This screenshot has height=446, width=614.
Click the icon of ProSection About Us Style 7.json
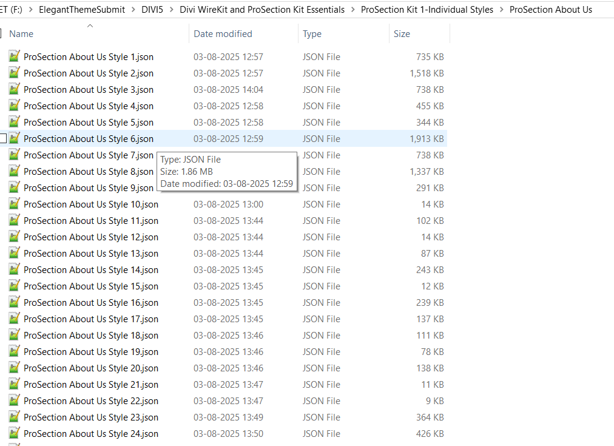tap(14, 155)
